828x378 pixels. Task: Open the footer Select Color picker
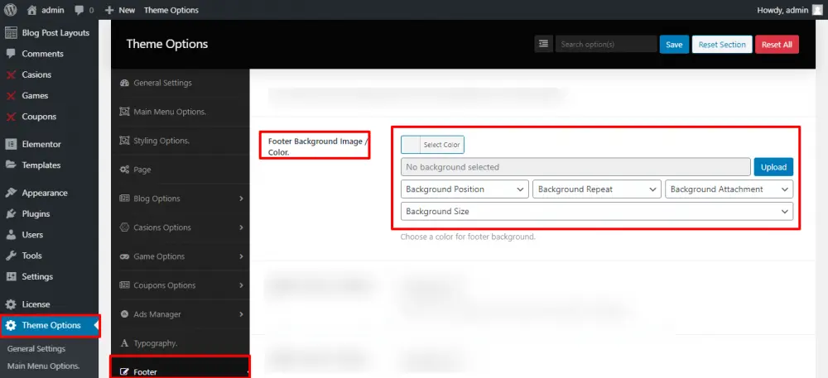tap(432, 145)
